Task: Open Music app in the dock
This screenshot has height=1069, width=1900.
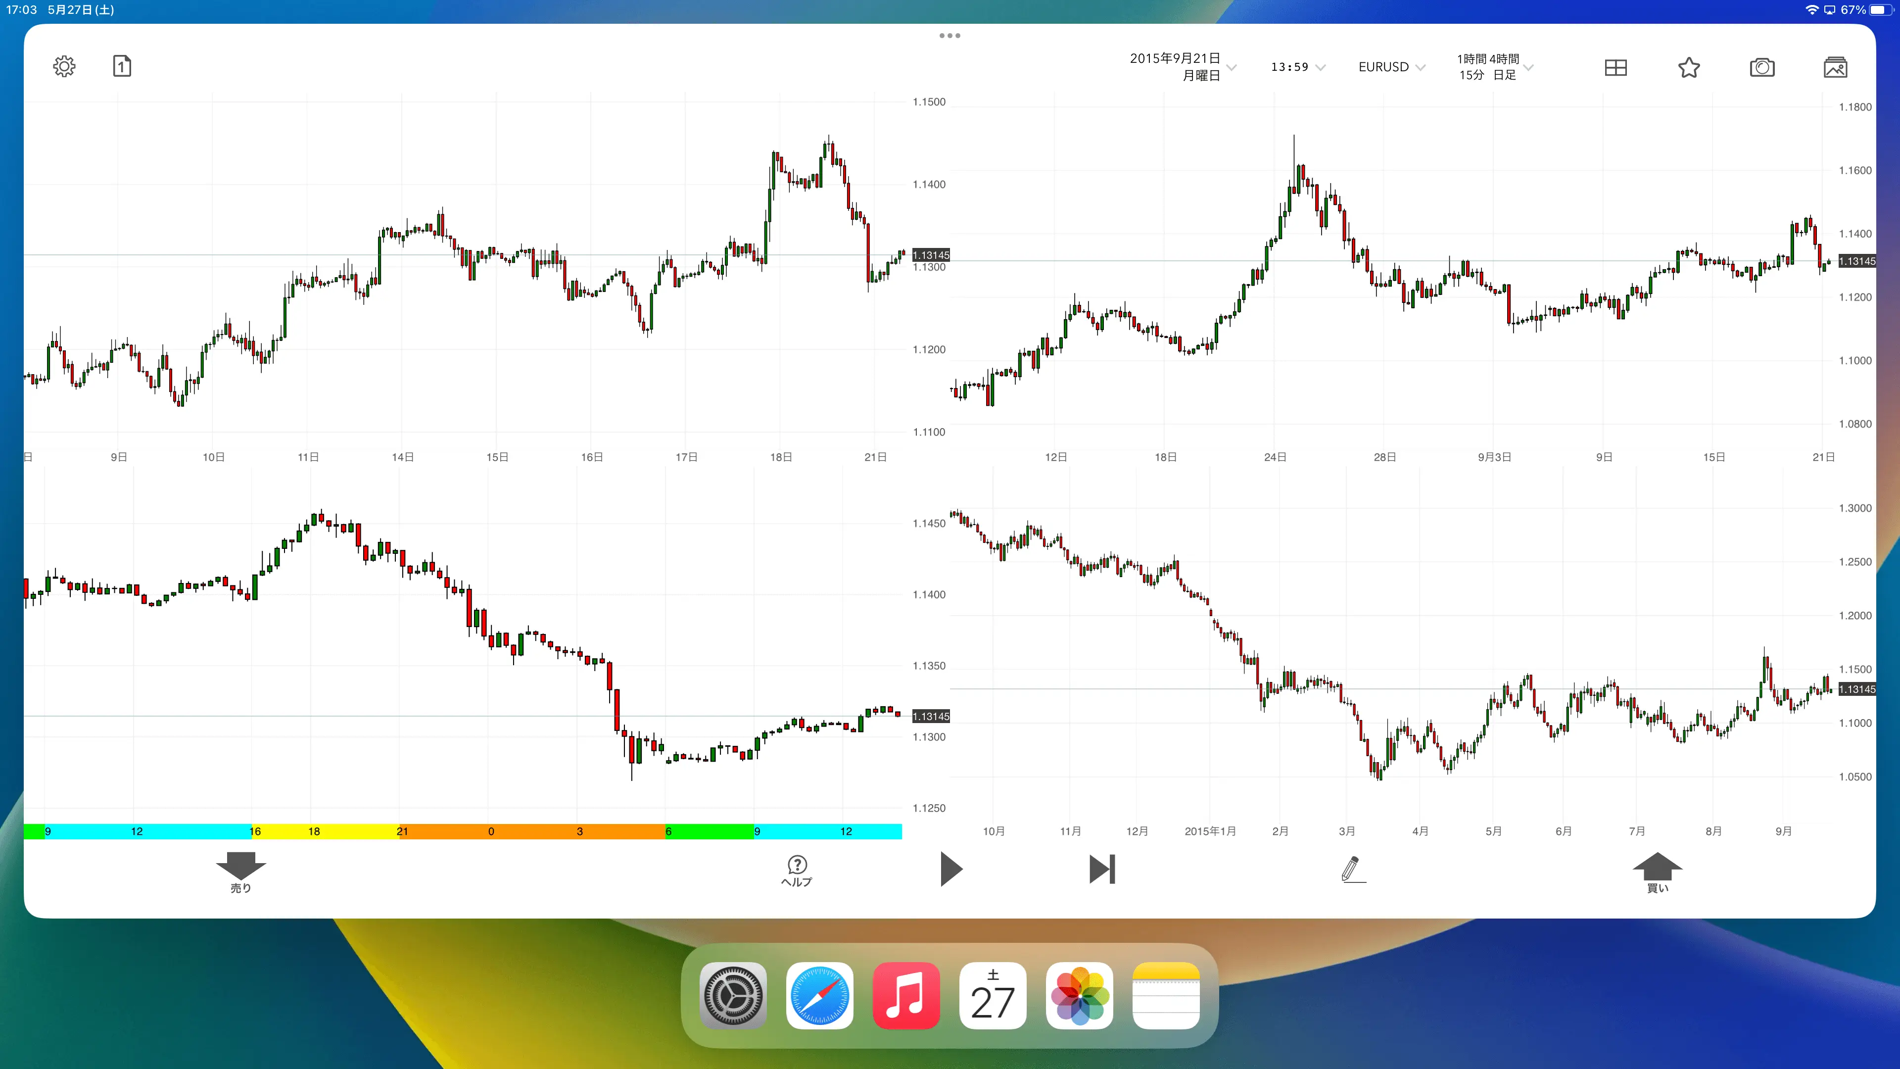Action: point(906,995)
